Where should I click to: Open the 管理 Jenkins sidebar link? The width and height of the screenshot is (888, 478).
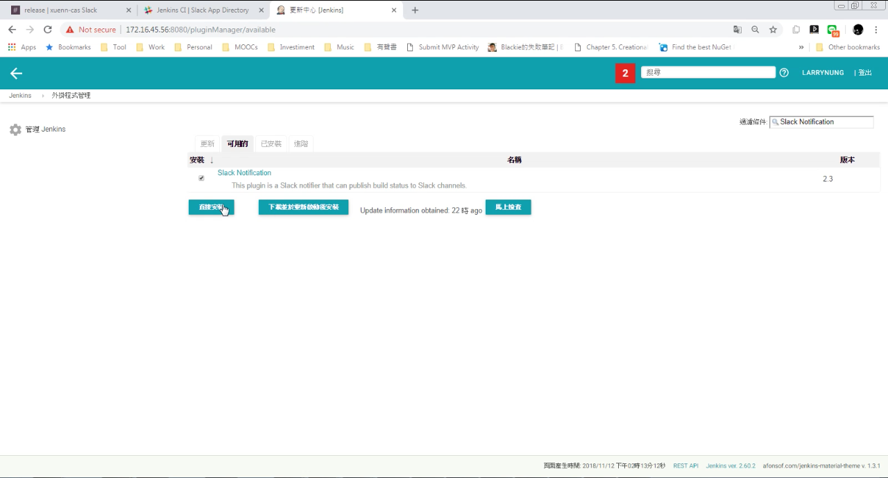click(x=46, y=130)
